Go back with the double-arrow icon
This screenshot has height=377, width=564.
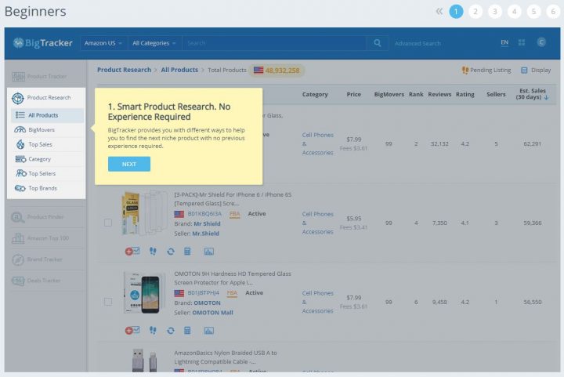pos(439,12)
